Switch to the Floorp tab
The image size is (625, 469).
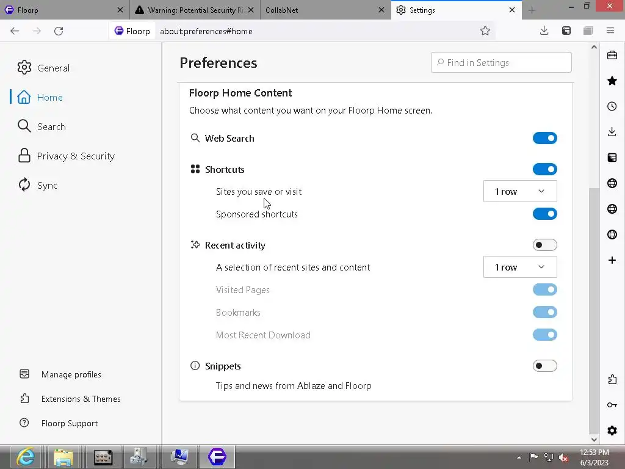[60, 10]
